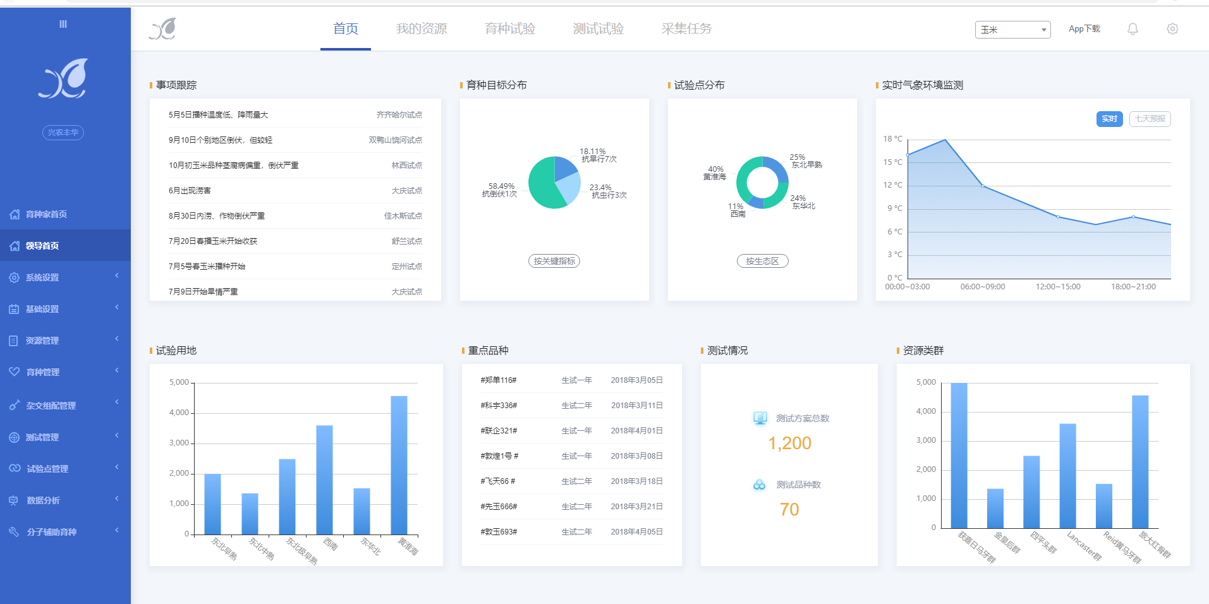
Task: Switch weather chart to 七天预报 view
Action: [x=1150, y=119]
